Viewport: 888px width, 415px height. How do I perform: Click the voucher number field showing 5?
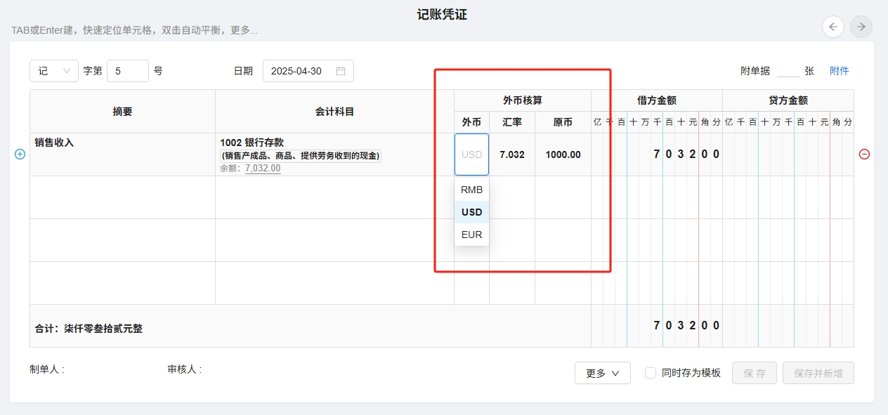coord(127,71)
